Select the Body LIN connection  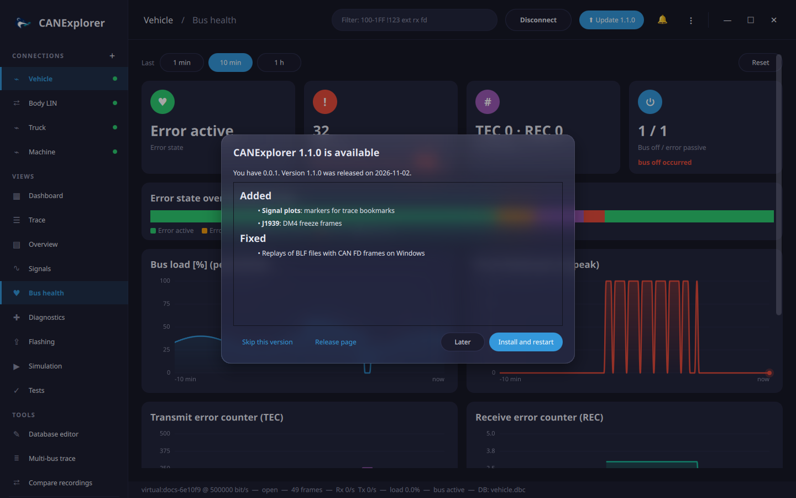(64, 103)
